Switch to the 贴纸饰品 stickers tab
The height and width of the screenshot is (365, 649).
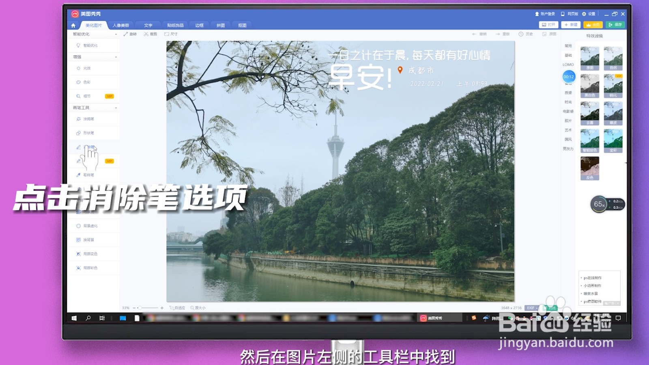click(175, 24)
